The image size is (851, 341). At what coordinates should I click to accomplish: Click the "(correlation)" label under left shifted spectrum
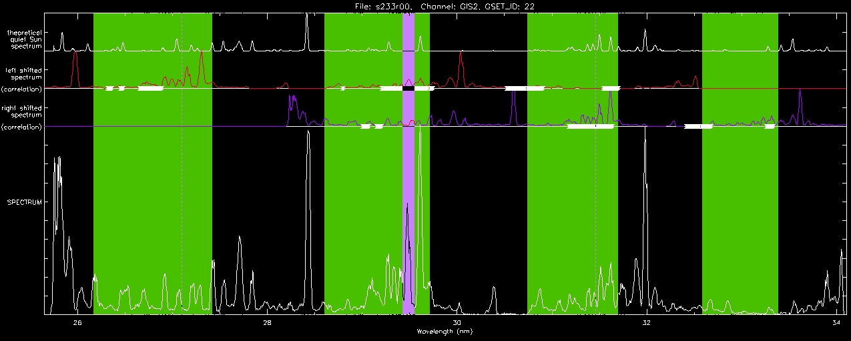22,89
